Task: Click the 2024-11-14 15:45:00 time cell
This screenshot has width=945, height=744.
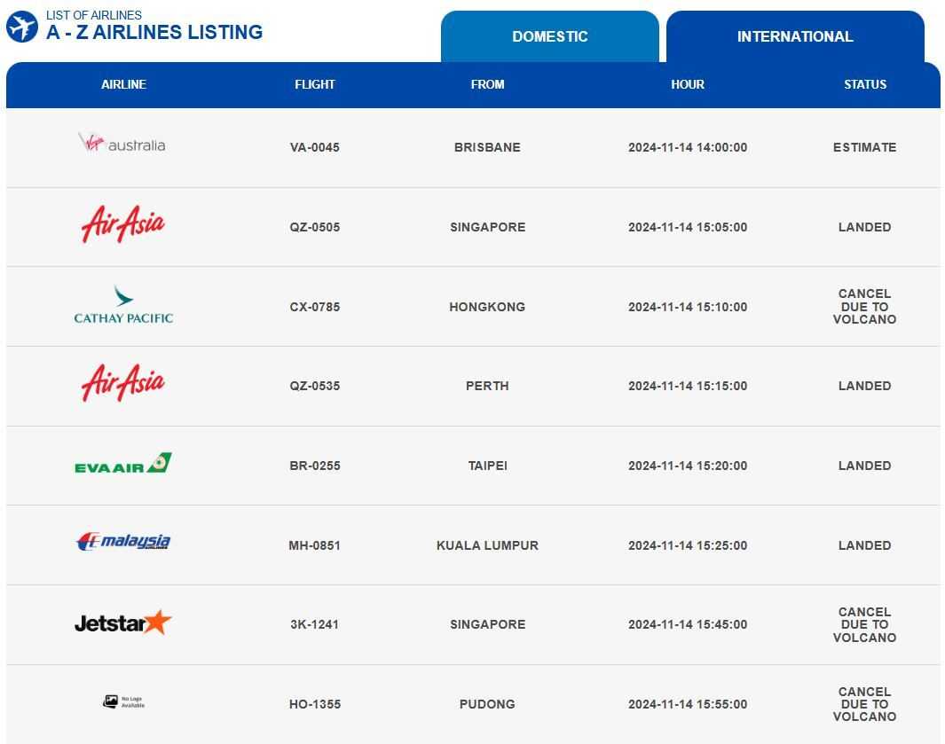Action: (x=688, y=624)
